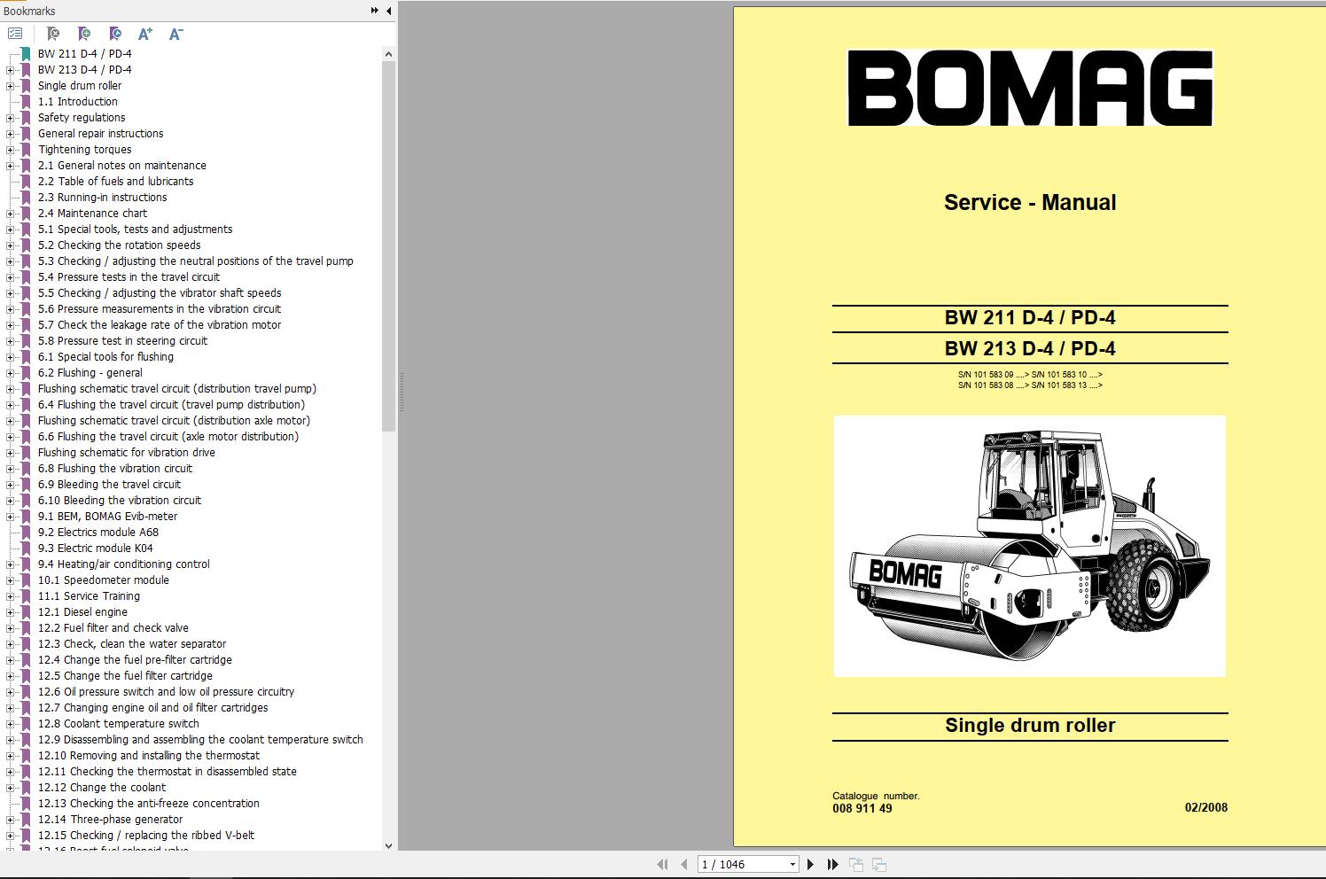1326x879 pixels.
Task: Click the previous view icon
Action: [855, 864]
